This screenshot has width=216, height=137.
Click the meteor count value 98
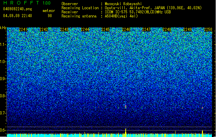pyautogui.click(x=50, y=16)
